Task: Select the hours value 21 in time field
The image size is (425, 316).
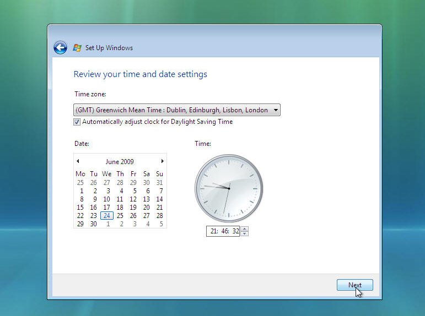Action: pyautogui.click(x=214, y=231)
